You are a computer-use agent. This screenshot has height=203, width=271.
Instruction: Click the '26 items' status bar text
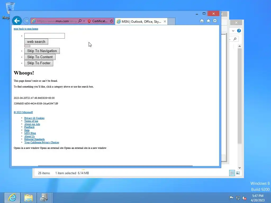[44, 173]
